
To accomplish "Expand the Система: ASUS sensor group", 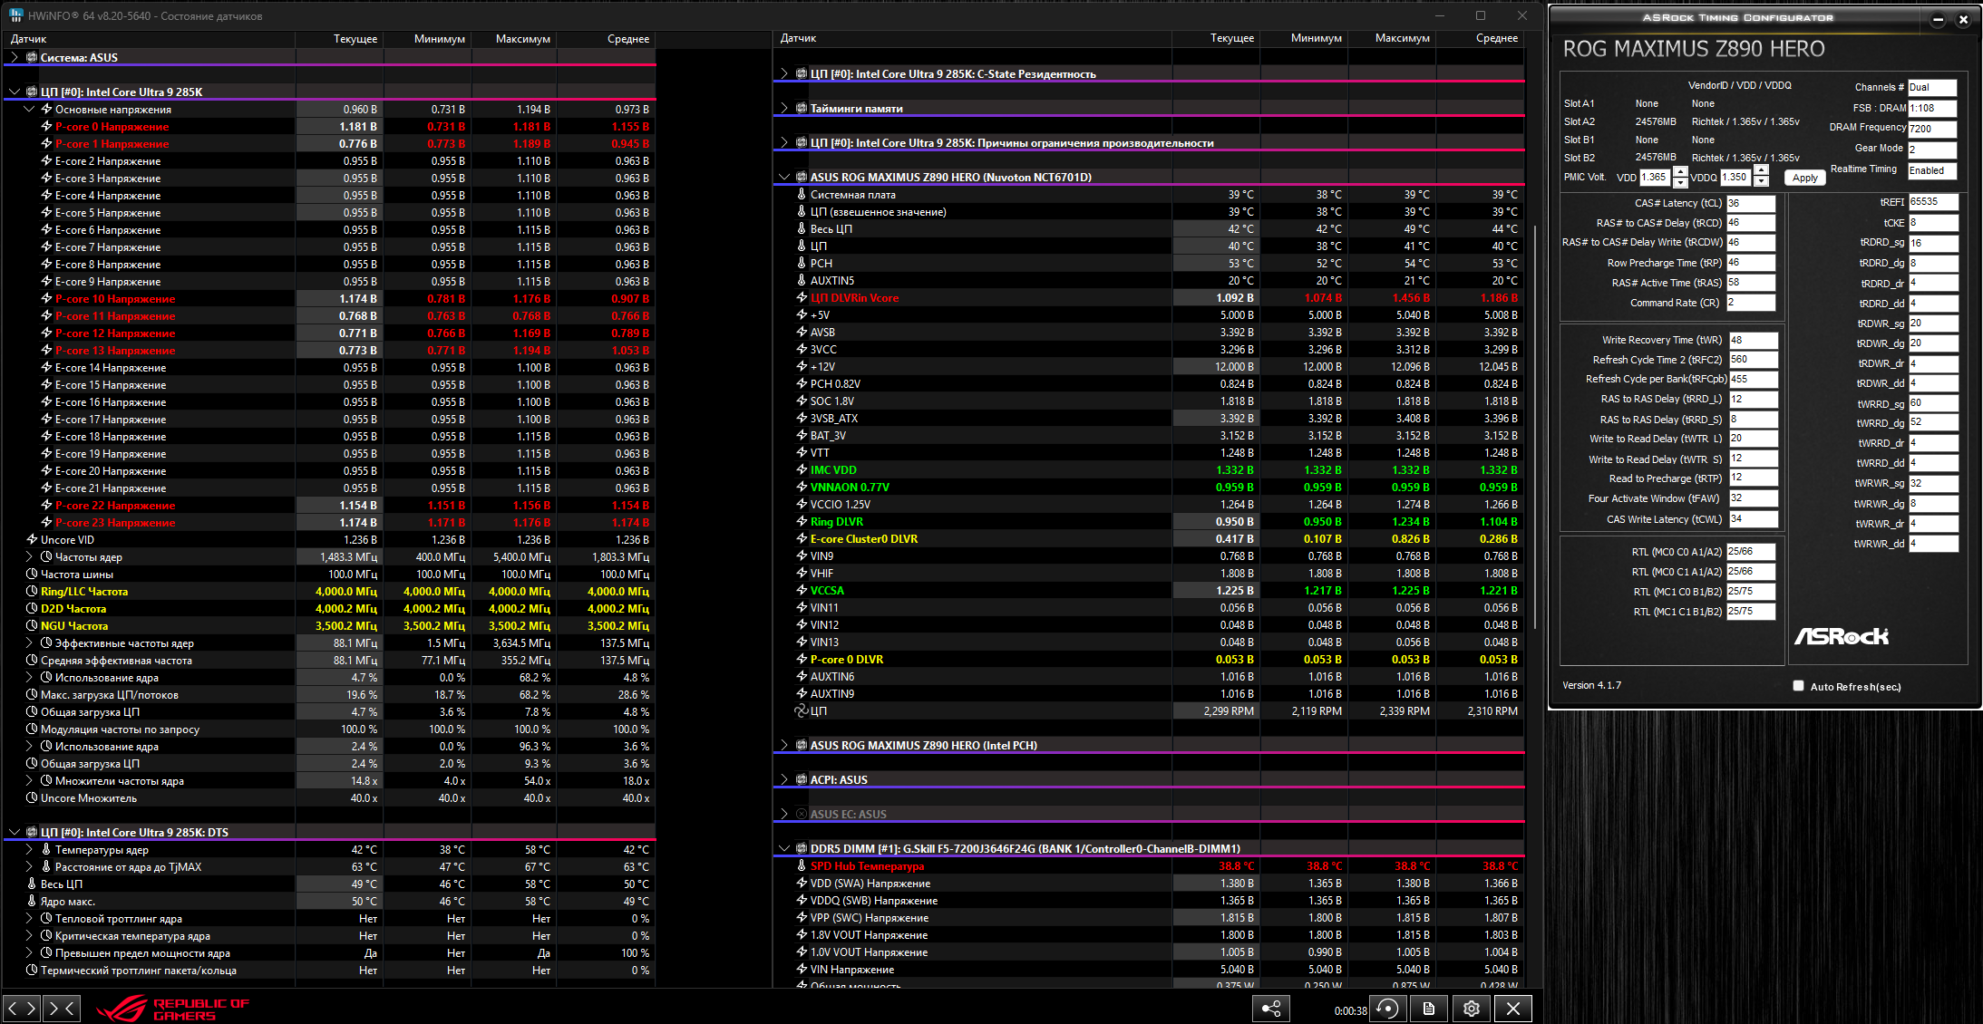I will pos(15,57).
